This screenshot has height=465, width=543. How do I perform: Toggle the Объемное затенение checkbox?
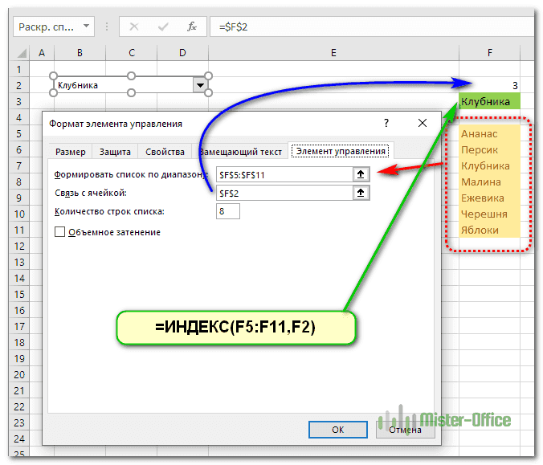click(59, 231)
